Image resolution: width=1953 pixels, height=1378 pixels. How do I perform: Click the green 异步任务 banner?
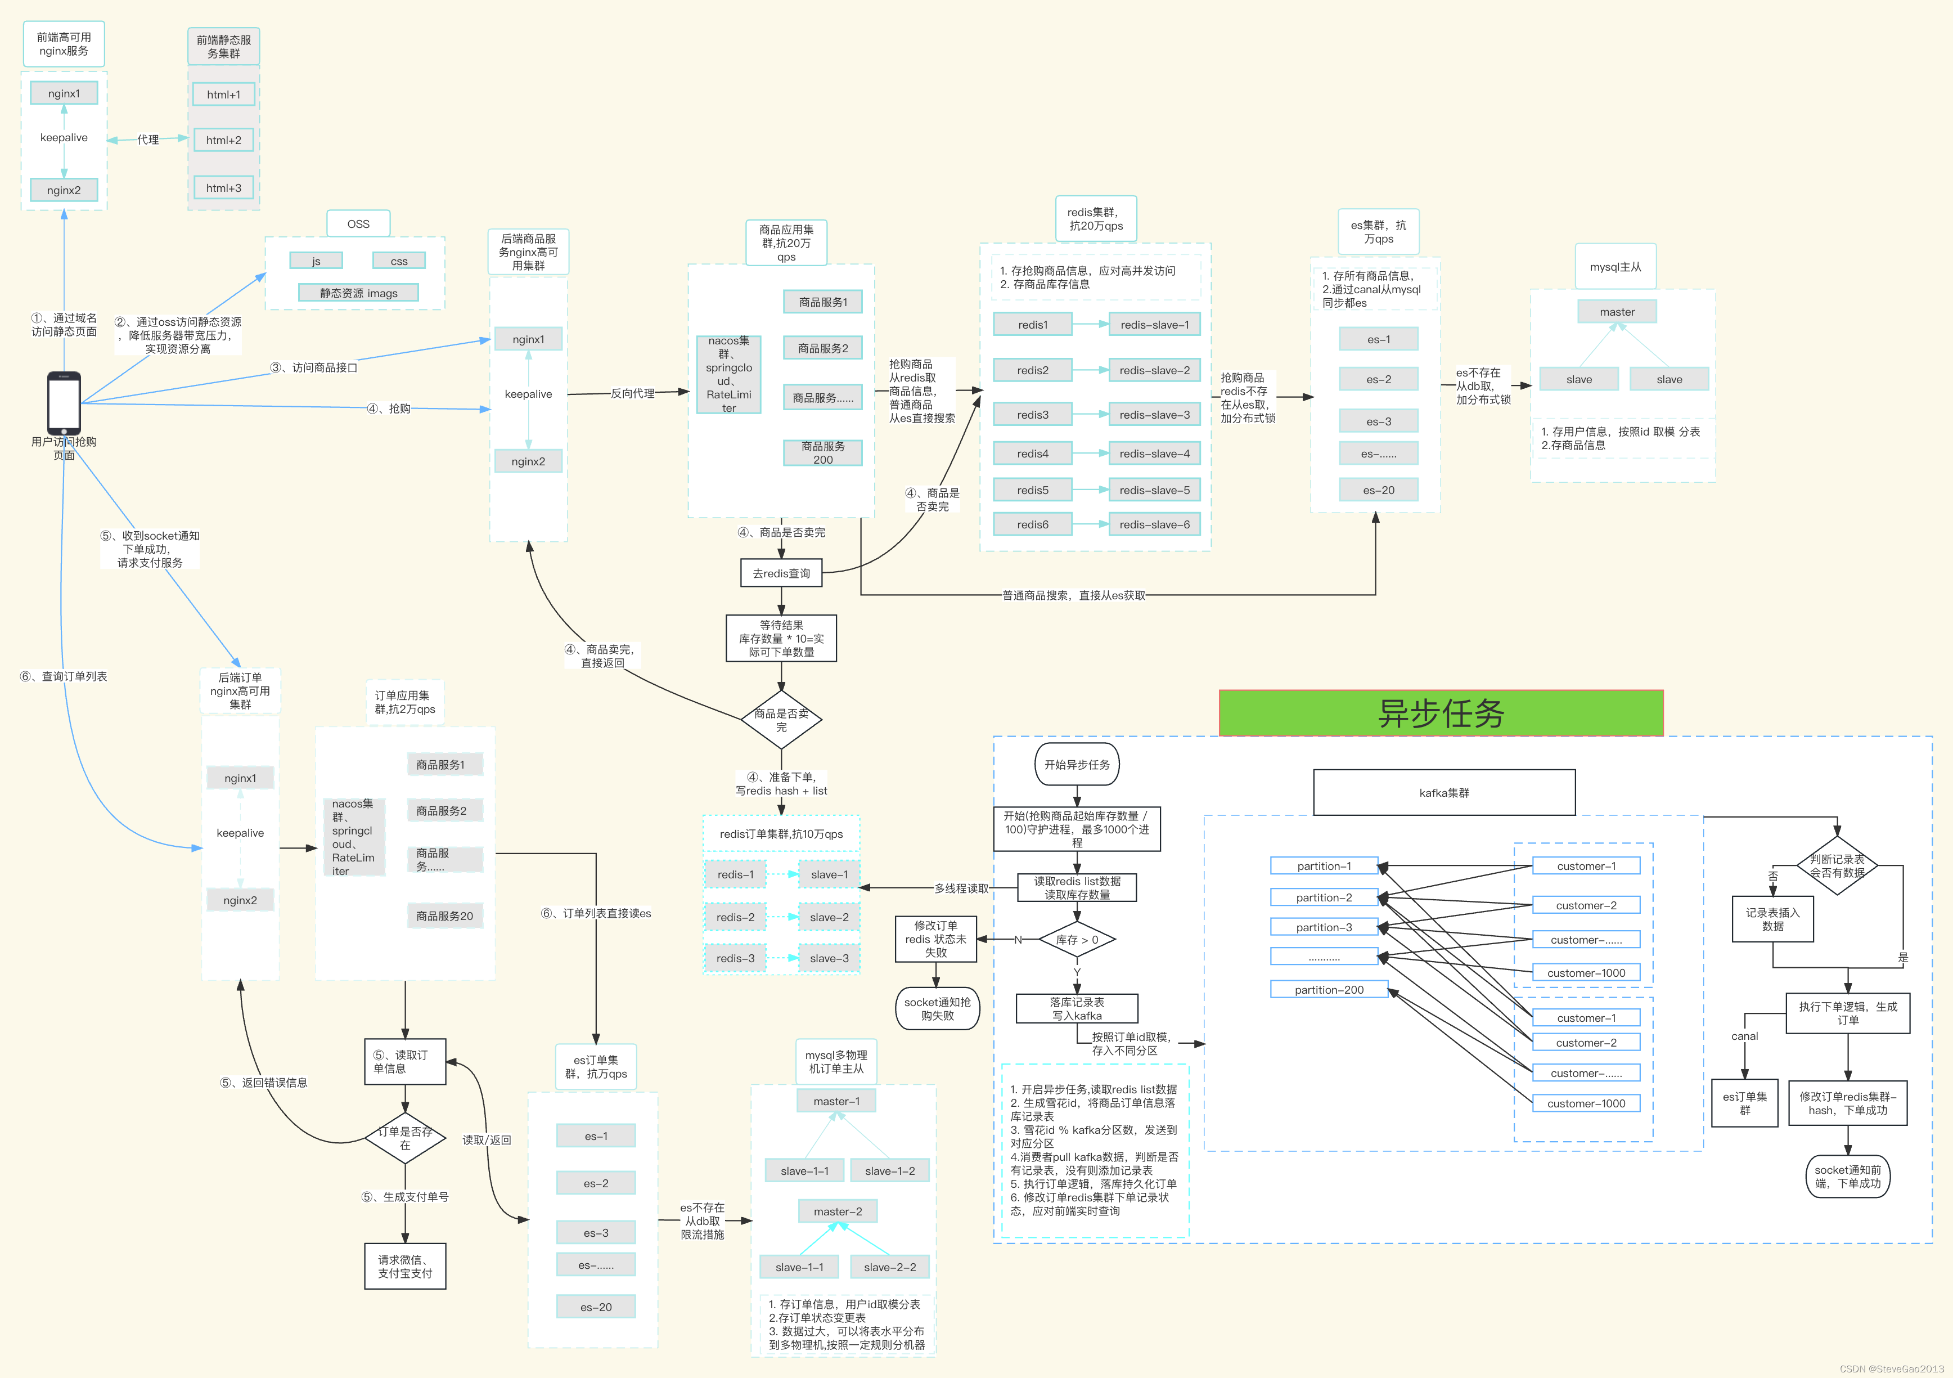click(1440, 713)
